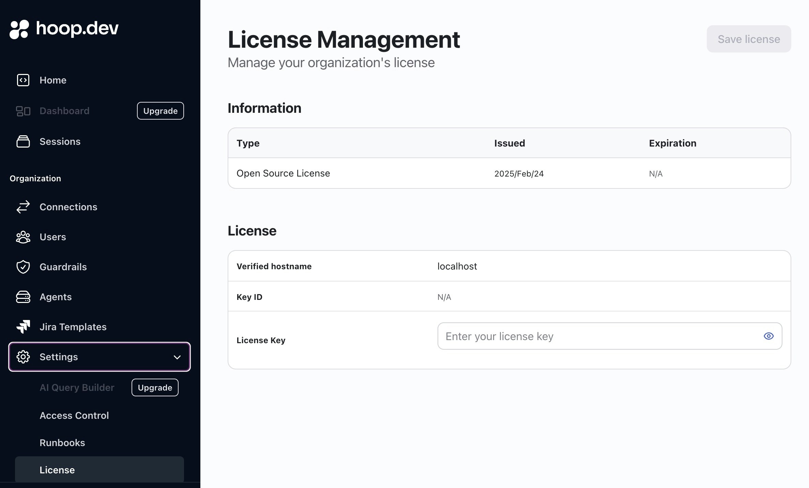Click the Save license button
The width and height of the screenshot is (809, 488).
(749, 39)
